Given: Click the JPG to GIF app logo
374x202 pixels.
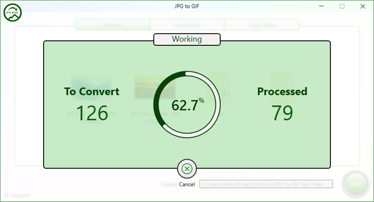Looking at the screenshot, I should (x=13, y=12).
